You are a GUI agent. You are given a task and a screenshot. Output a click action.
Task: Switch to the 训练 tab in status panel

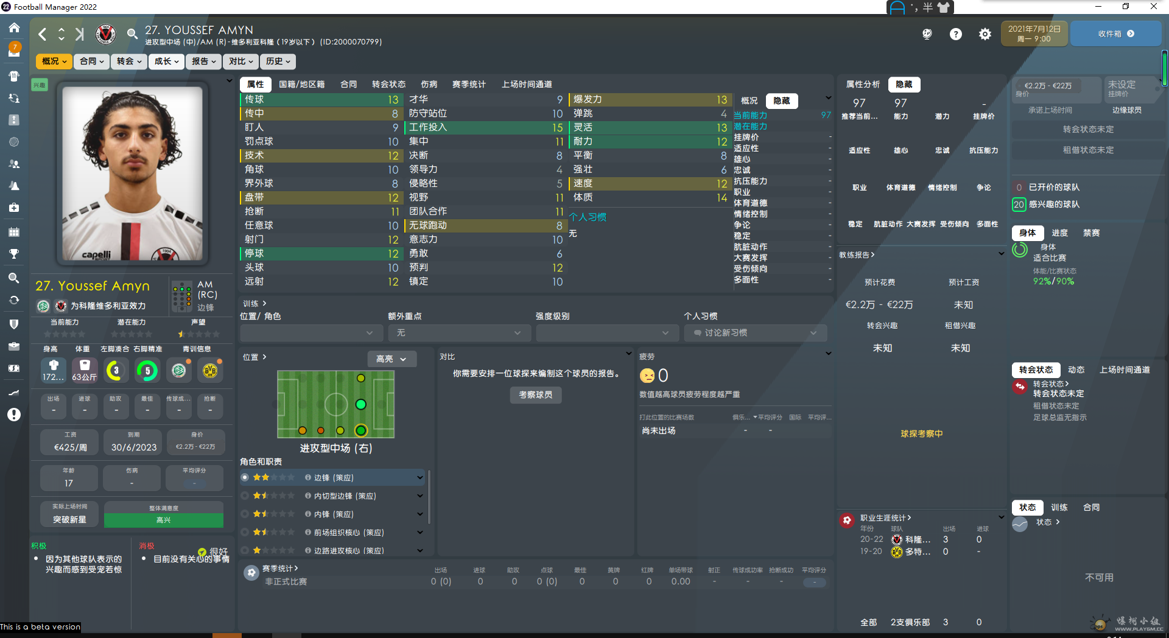click(1059, 508)
